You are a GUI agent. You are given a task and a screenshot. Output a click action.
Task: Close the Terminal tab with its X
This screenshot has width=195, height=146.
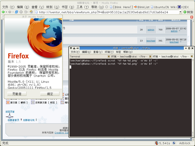pyautogui.click(x=109, y=56)
